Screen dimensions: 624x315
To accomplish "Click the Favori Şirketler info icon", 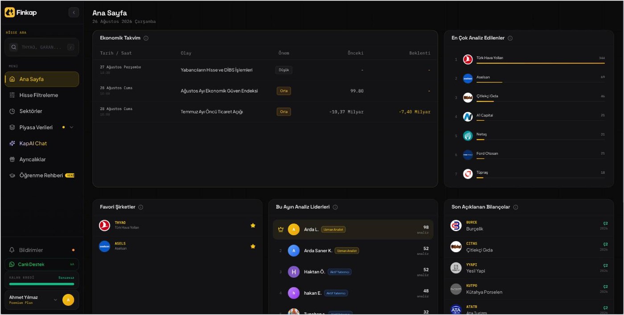I will click(140, 207).
